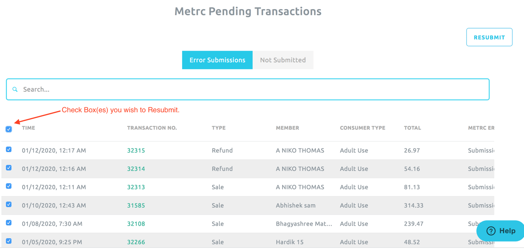Click the search magnifier icon
524x249 pixels.
click(x=15, y=89)
